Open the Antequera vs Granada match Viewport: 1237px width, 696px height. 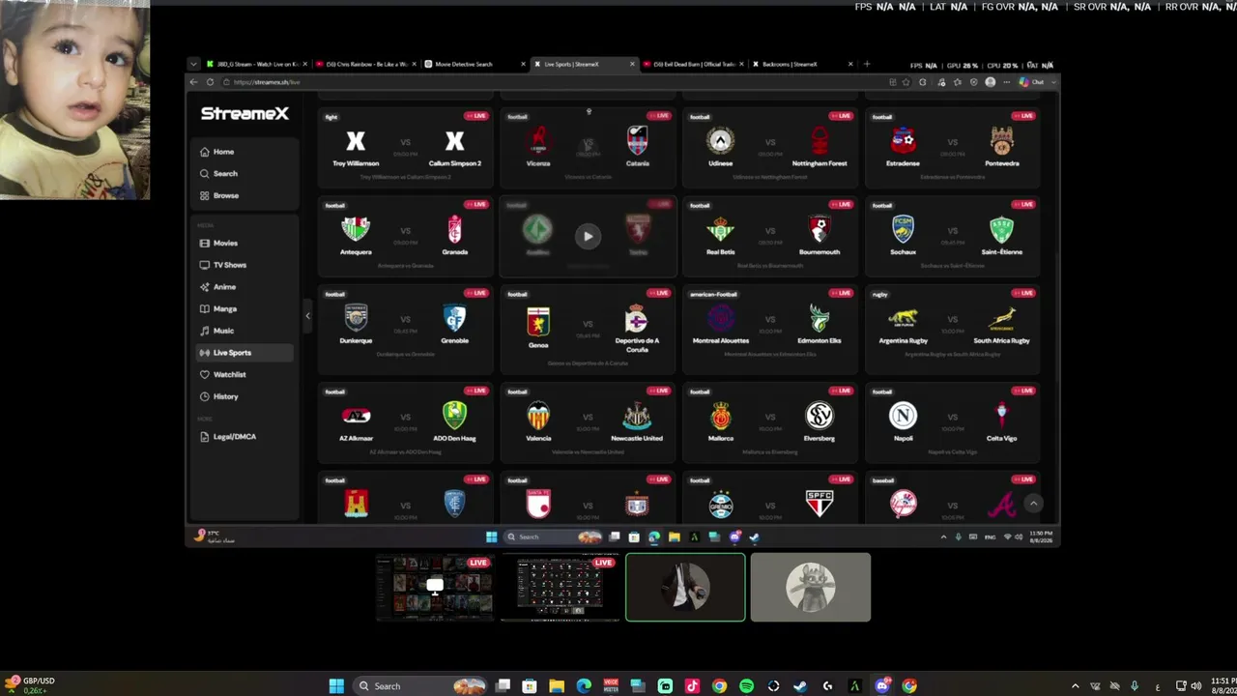tap(405, 236)
